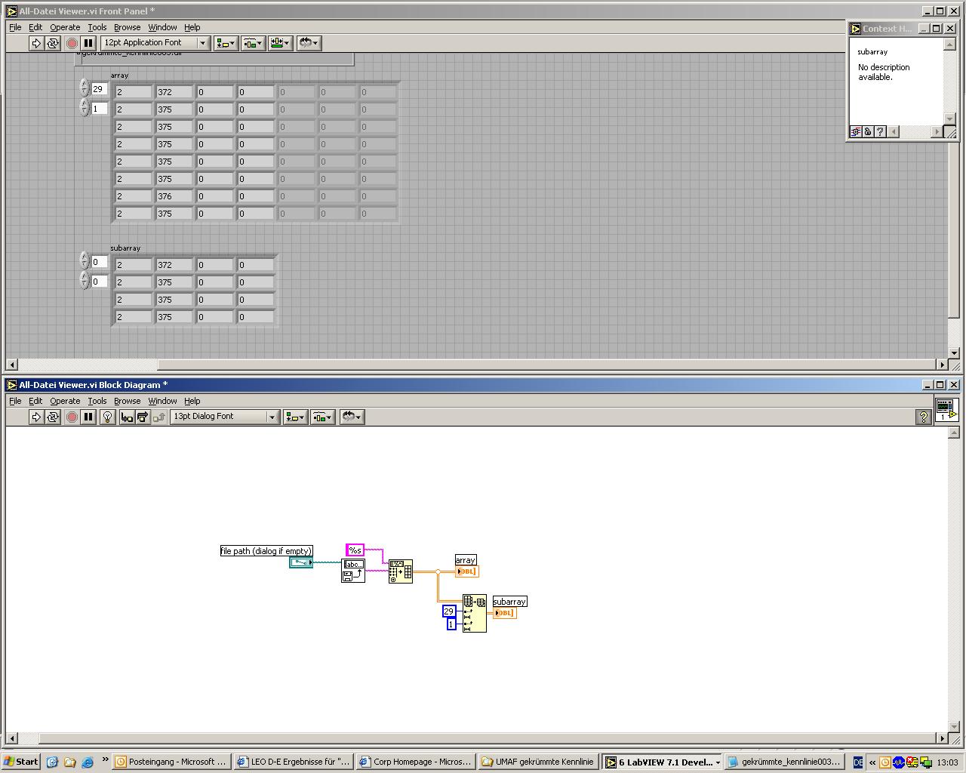Viewport: 966px width, 773px height.
Task: Click the Step Into button
Action: click(x=126, y=417)
